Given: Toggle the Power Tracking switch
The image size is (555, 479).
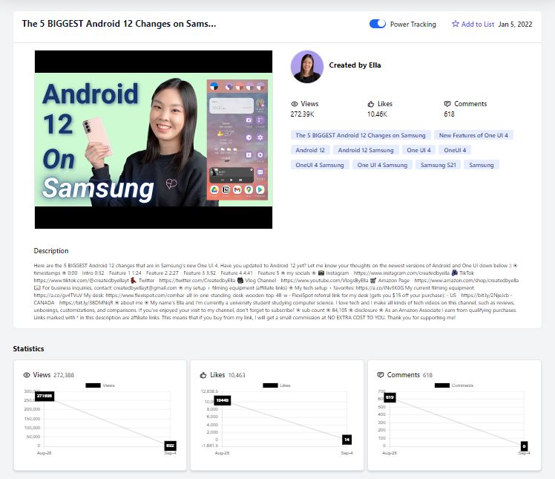Looking at the screenshot, I should pyautogui.click(x=378, y=24).
